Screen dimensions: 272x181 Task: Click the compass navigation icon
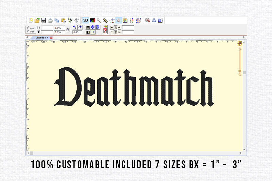coord(240,43)
